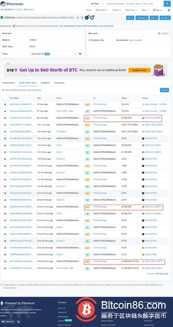Click the Ethereum network icon in navbar
The width and height of the screenshot is (173, 327).
click(x=169, y=10)
